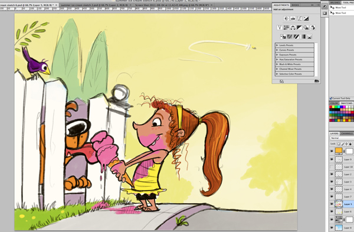Add an Exposure adjustment layer
354x232 pixels.
click(x=306, y=19)
